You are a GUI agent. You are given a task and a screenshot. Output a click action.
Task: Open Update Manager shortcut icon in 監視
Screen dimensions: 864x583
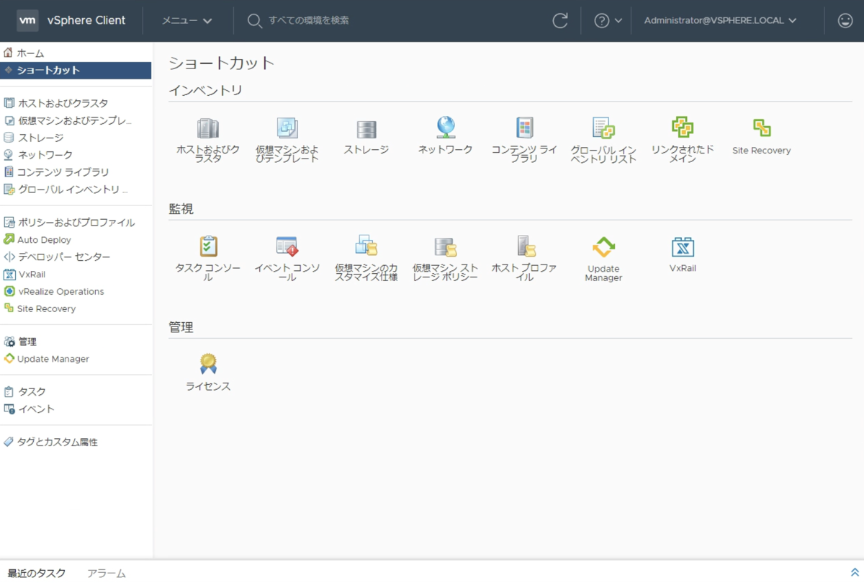[x=603, y=248]
